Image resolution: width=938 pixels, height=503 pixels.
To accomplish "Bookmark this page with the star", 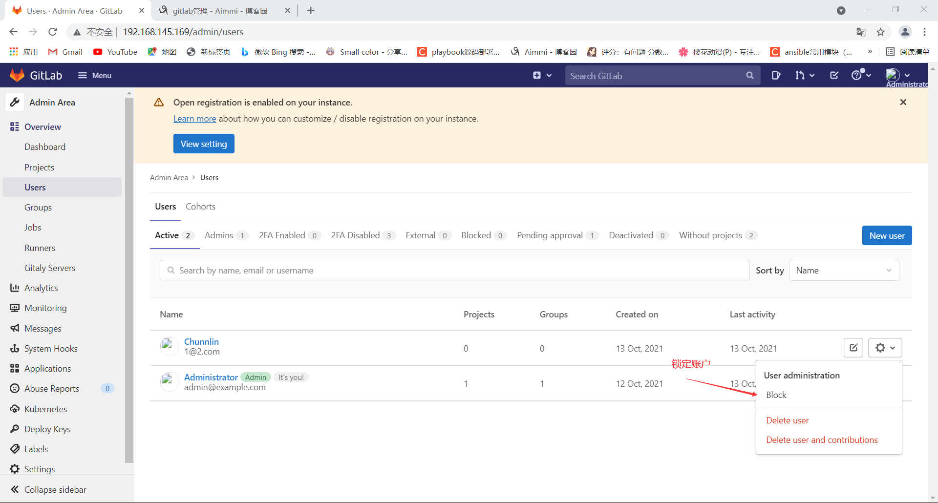I will 880,32.
